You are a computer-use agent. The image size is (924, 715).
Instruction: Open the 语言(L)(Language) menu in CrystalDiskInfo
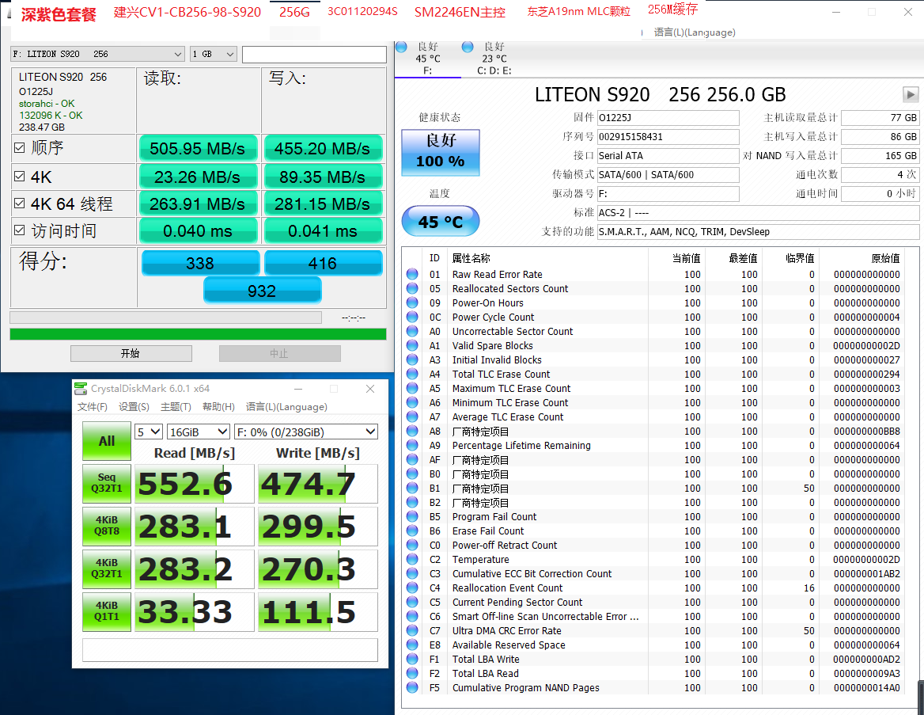[695, 32]
